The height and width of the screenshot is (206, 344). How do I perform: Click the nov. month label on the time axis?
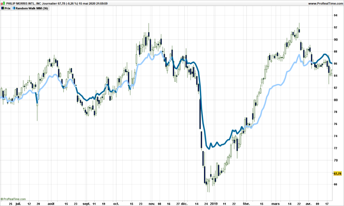[152, 204]
